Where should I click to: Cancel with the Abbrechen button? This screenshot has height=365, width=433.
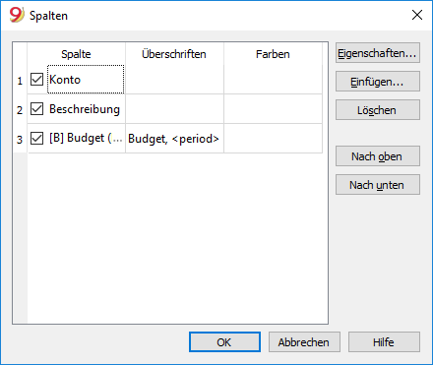(x=304, y=342)
